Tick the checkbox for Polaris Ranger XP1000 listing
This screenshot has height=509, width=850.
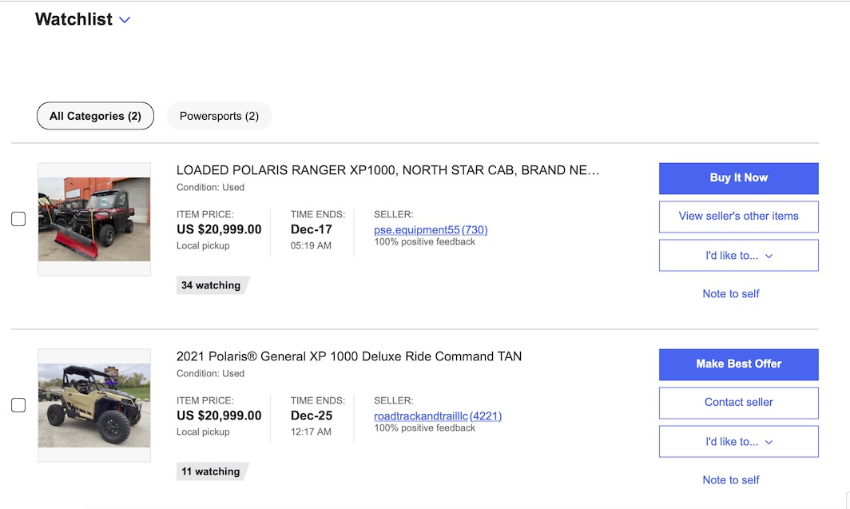click(18, 219)
